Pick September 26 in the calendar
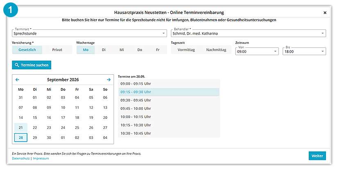 pos(91,127)
